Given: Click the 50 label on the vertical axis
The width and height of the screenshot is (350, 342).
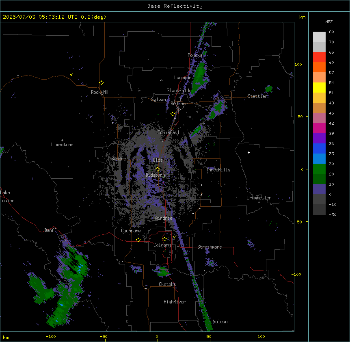Looking at the screenshot, I should tap(300, 117).
